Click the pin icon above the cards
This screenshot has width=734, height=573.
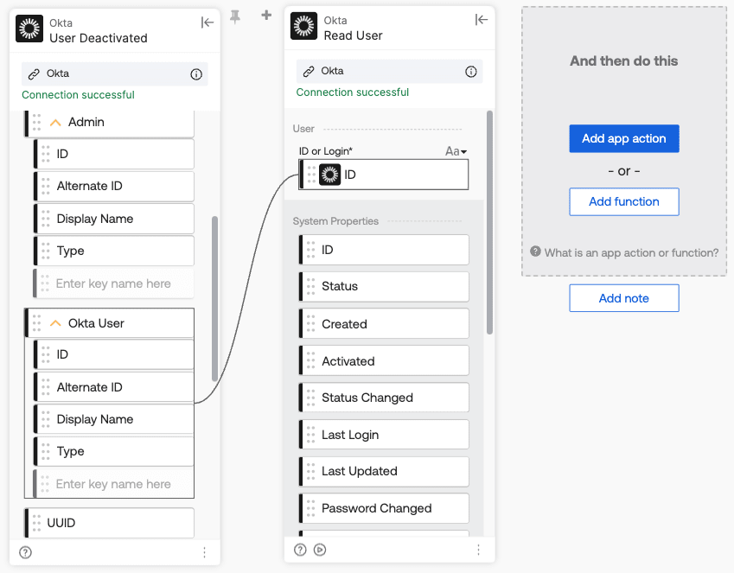[235, 16]
